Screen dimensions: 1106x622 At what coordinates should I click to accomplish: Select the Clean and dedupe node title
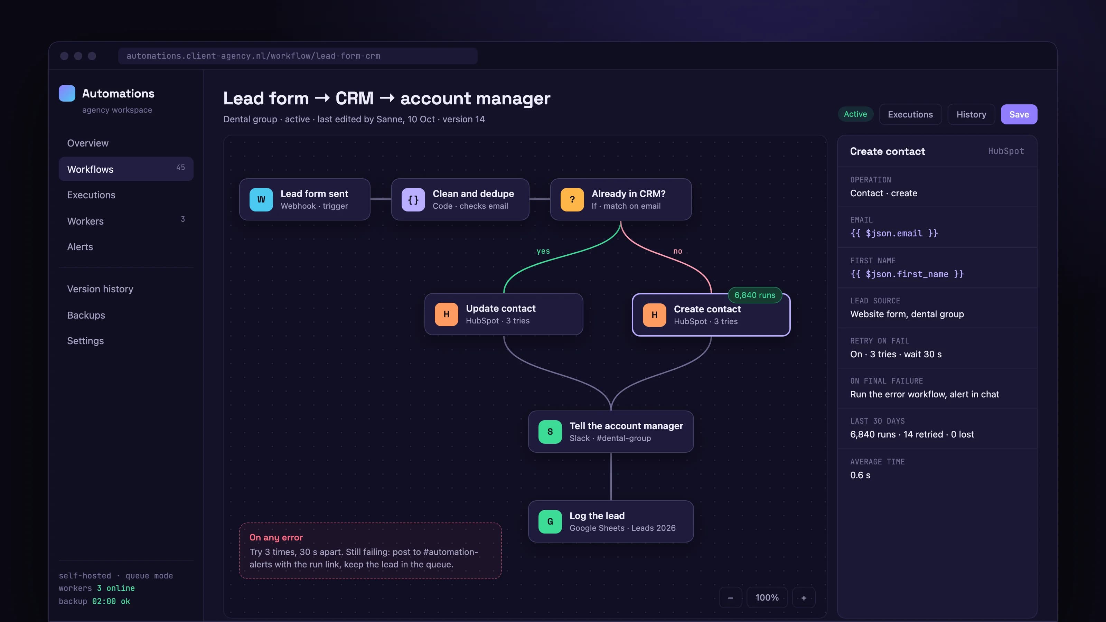tap(473, 194)
